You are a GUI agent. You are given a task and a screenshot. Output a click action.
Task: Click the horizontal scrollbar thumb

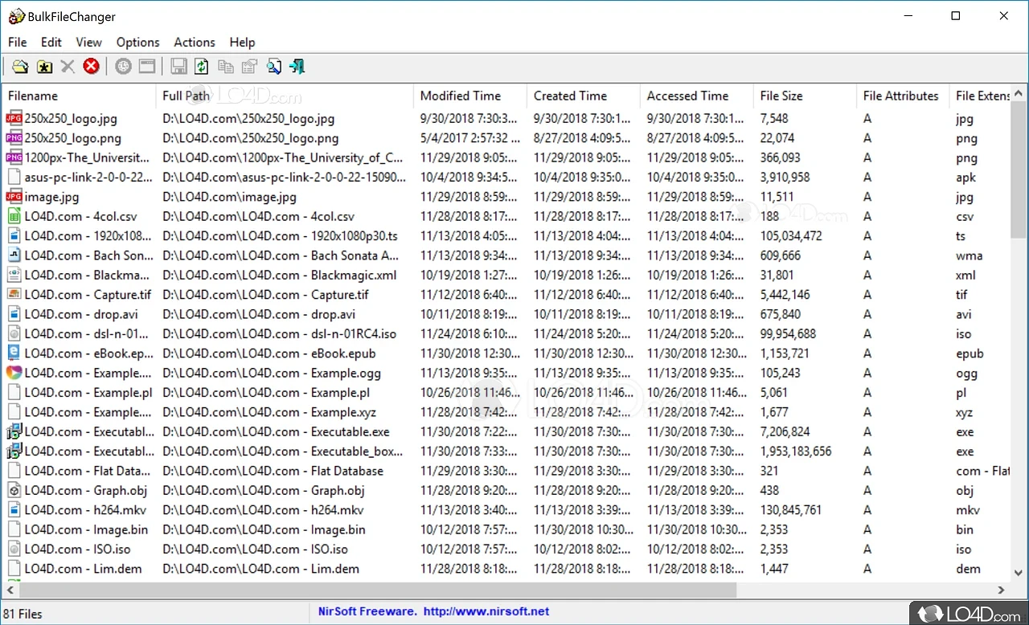(x=376, y=590)
